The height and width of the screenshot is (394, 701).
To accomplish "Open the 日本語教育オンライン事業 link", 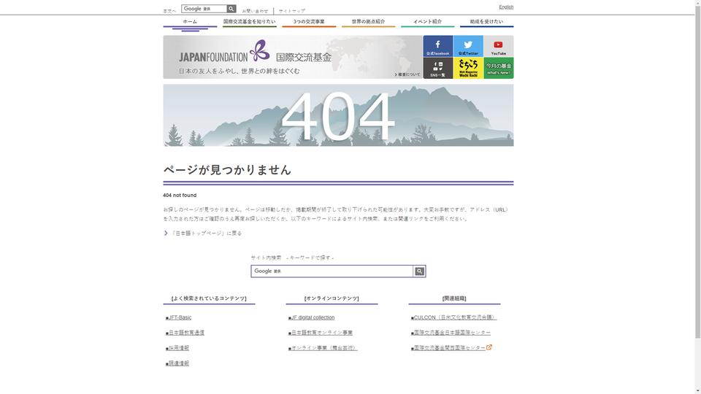I will click(x=321, y=333).
